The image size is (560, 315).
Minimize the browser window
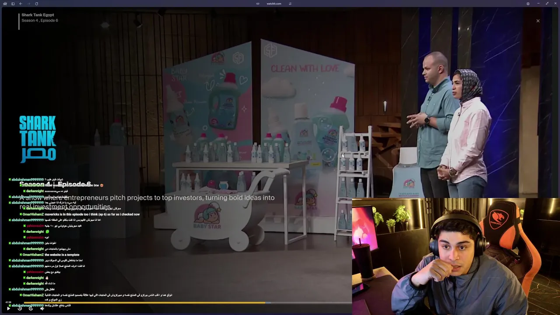coord(538,3)
